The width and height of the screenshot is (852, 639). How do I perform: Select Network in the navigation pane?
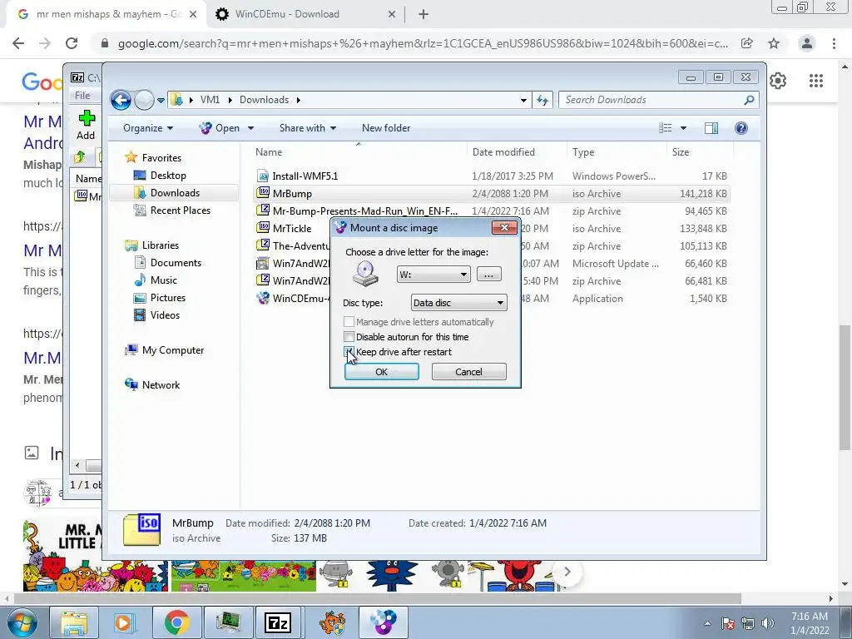[x=161, y=384]
